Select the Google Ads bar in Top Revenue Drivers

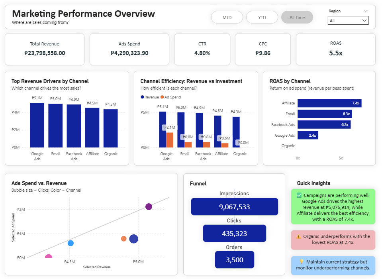[37, 125]
